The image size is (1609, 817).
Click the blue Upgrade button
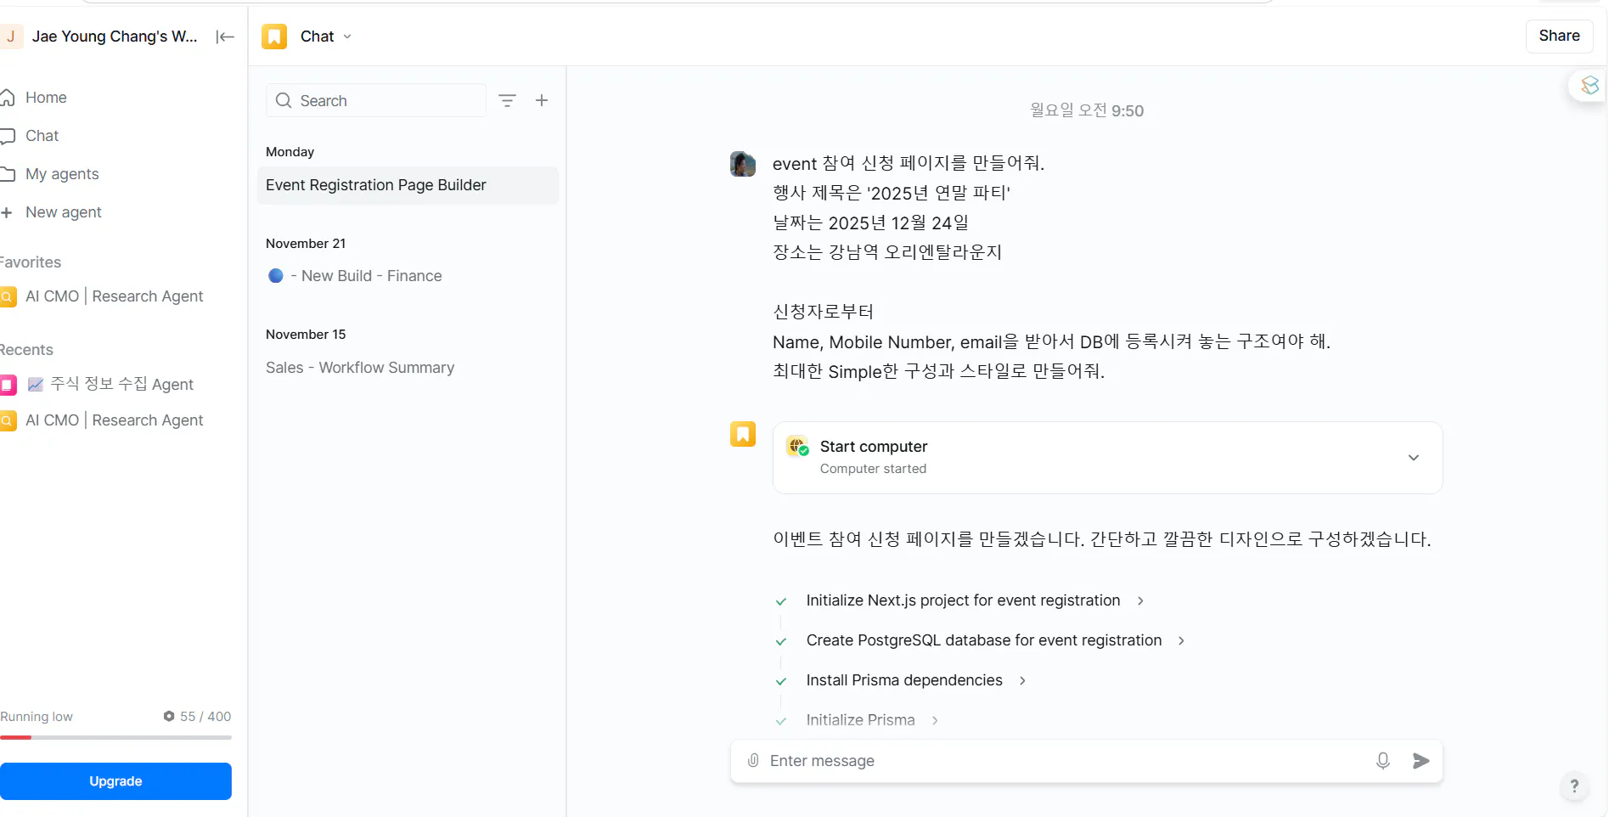click(x=115, y=781)
